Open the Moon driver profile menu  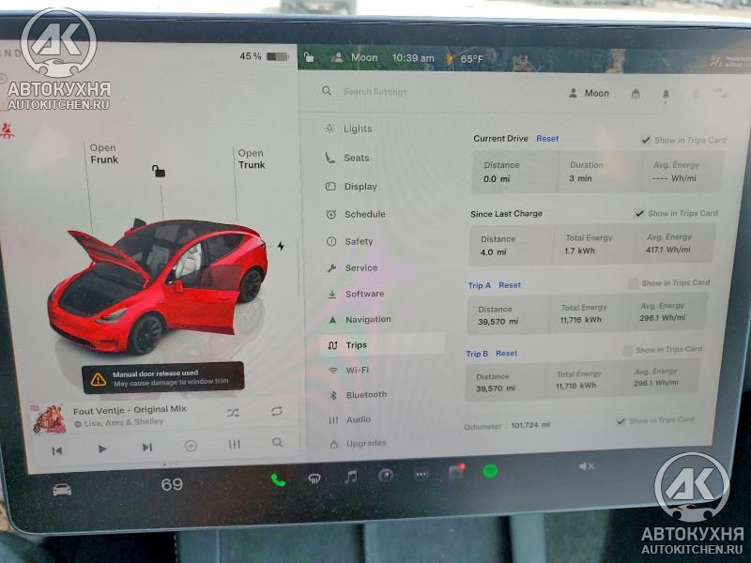(x=589, y=93)
